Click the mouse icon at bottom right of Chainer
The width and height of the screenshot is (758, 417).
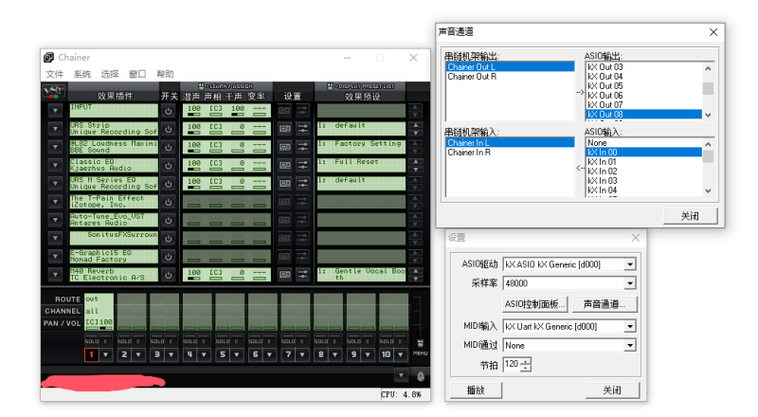(421, 376)
